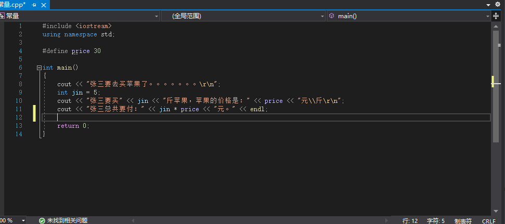Viewport: 505px width, 224px height.
Task: Click the CRLF line ending setting
Action: [488, 221]
